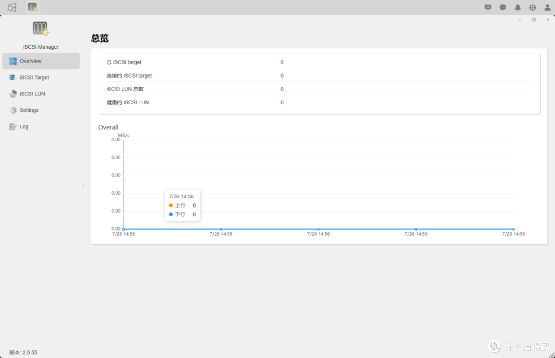Viewport: 555px width, 358px height.
Task: Click the tooltip '7/26 14:56' timestamp
Action: (181, 196)
